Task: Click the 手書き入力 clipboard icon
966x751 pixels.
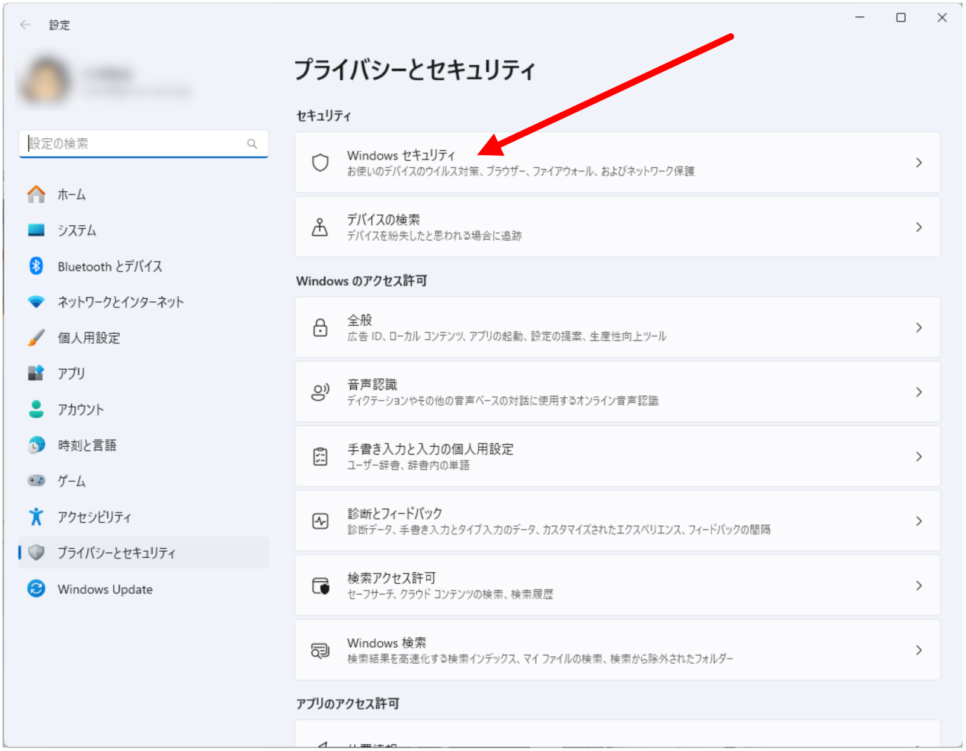Action: [x=320, y=457]
